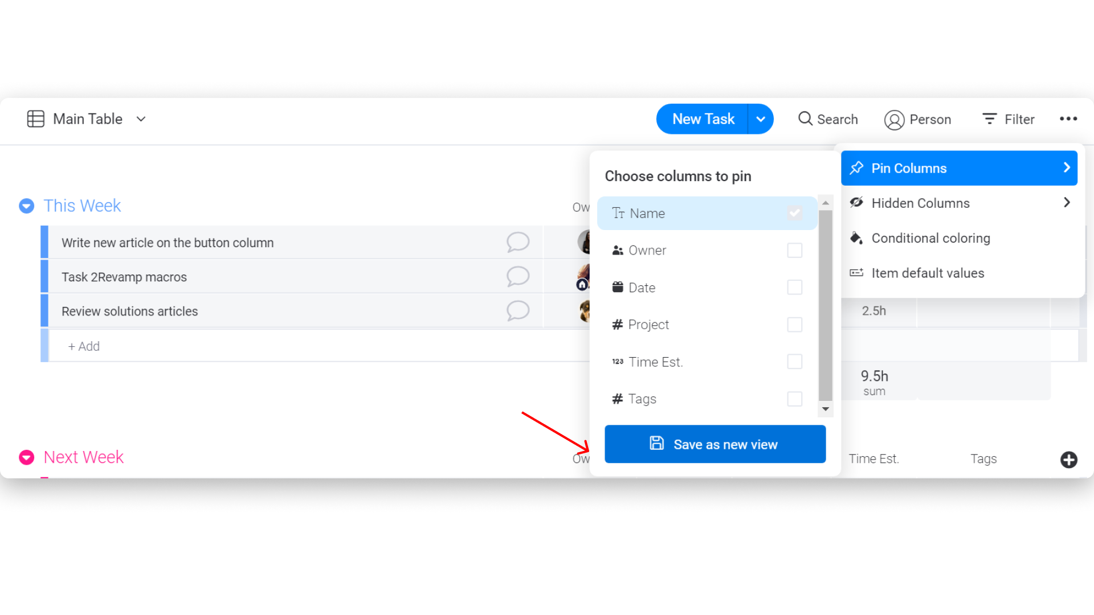Screen dimensions: 1094x615
Task: Click the Project hash icon in pin list
Action: pos(617,325)
